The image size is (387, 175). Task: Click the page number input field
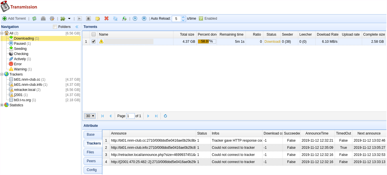click(x=130, y=116)
